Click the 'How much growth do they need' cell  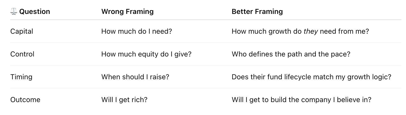pyautogui.click(x=300, y=31)
